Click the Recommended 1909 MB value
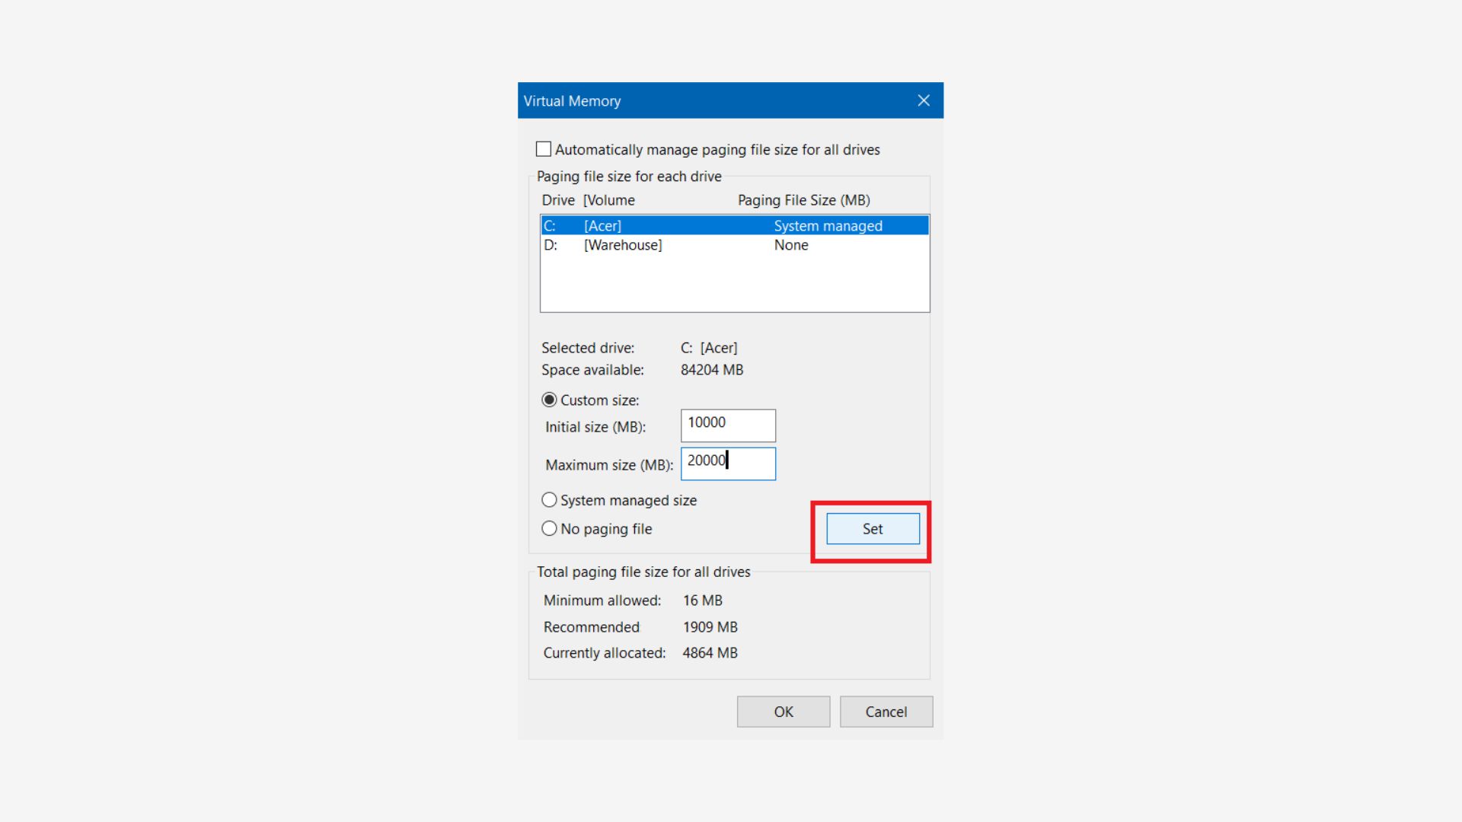This screenshot has width=1462, height=822. pyautogui.click(x=710, y=627)
